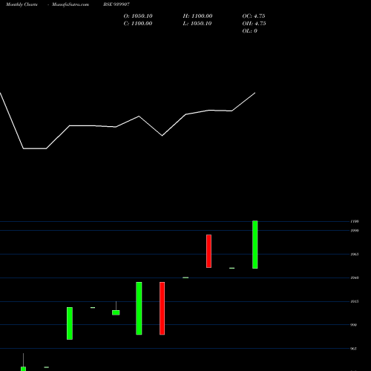Click the 'OC: 4.75' reading

[254, 16]
